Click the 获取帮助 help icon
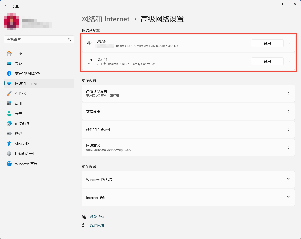The width and height of the screenshot is (301, 239). point(84,217)
